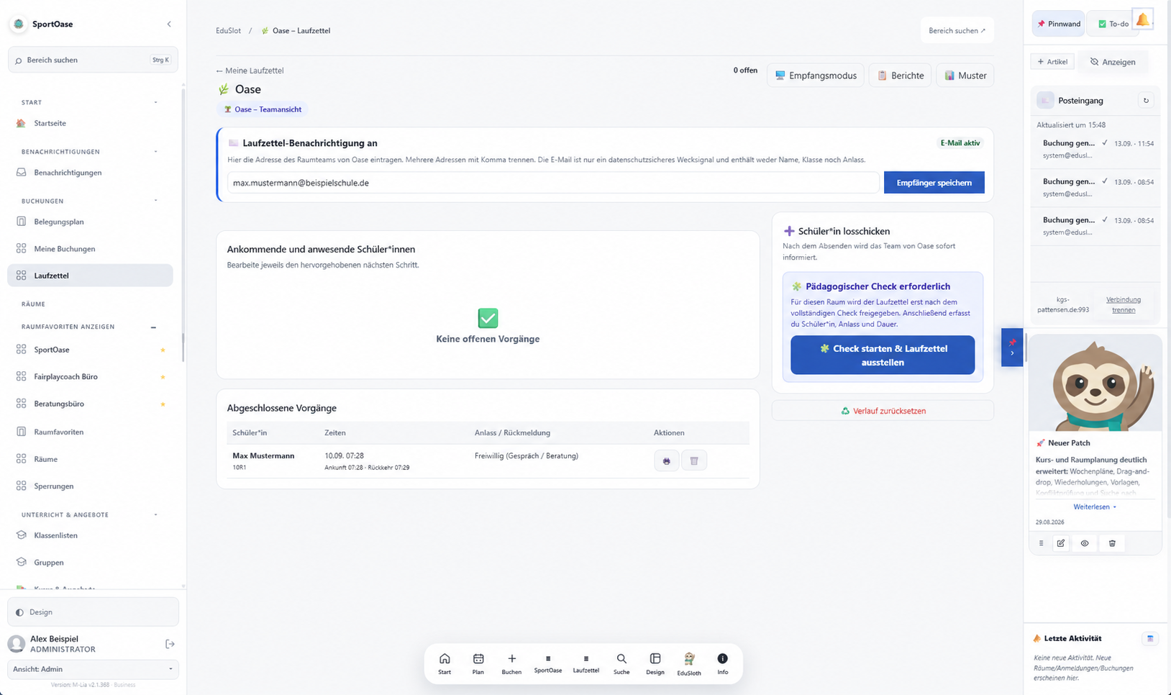The width and height of the screenshot is (1171, 695).
Task: Edit the Neuer Patch article
Action: 1061,543
